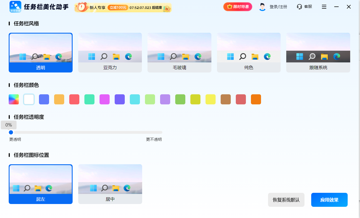Click the user avatar icon next to 登录/注册
This screenshot has height=218, width=360.
[262, 6]
